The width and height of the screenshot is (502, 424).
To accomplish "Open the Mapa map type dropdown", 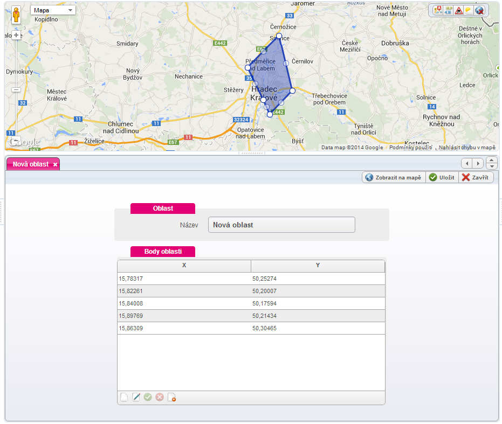I will pos(53,10).
